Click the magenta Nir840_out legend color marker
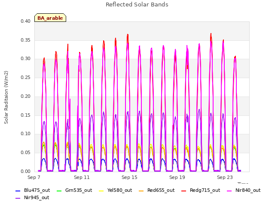The image size is (275, 206). [x=229, y=191]
